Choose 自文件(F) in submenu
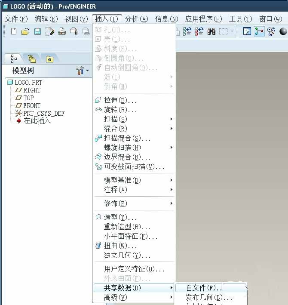Viewport: 288px width, 305px height. click(211, 288)
